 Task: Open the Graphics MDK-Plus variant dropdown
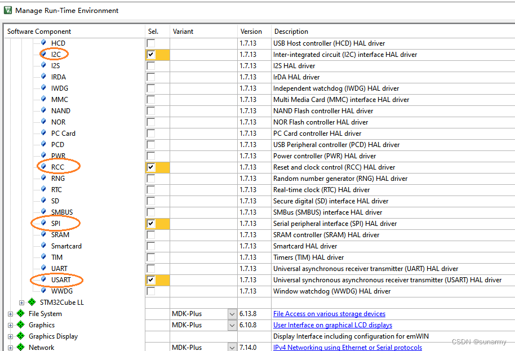[x=232, y=325]
